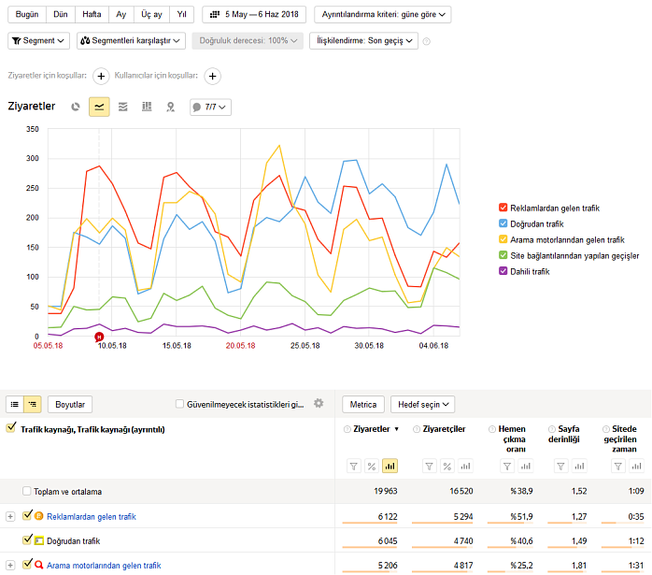Enable Güvenilmeyecek istatistikleri checkbox
The width and height of the screenshot is (652, 575).
click(x=179, y=404)
